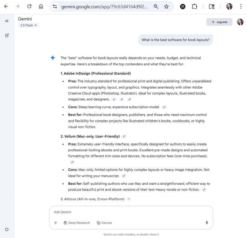This screenshot has height=238, width=247.
Task: Open the zoom magnifier in address bar
Action: point(156,7)
